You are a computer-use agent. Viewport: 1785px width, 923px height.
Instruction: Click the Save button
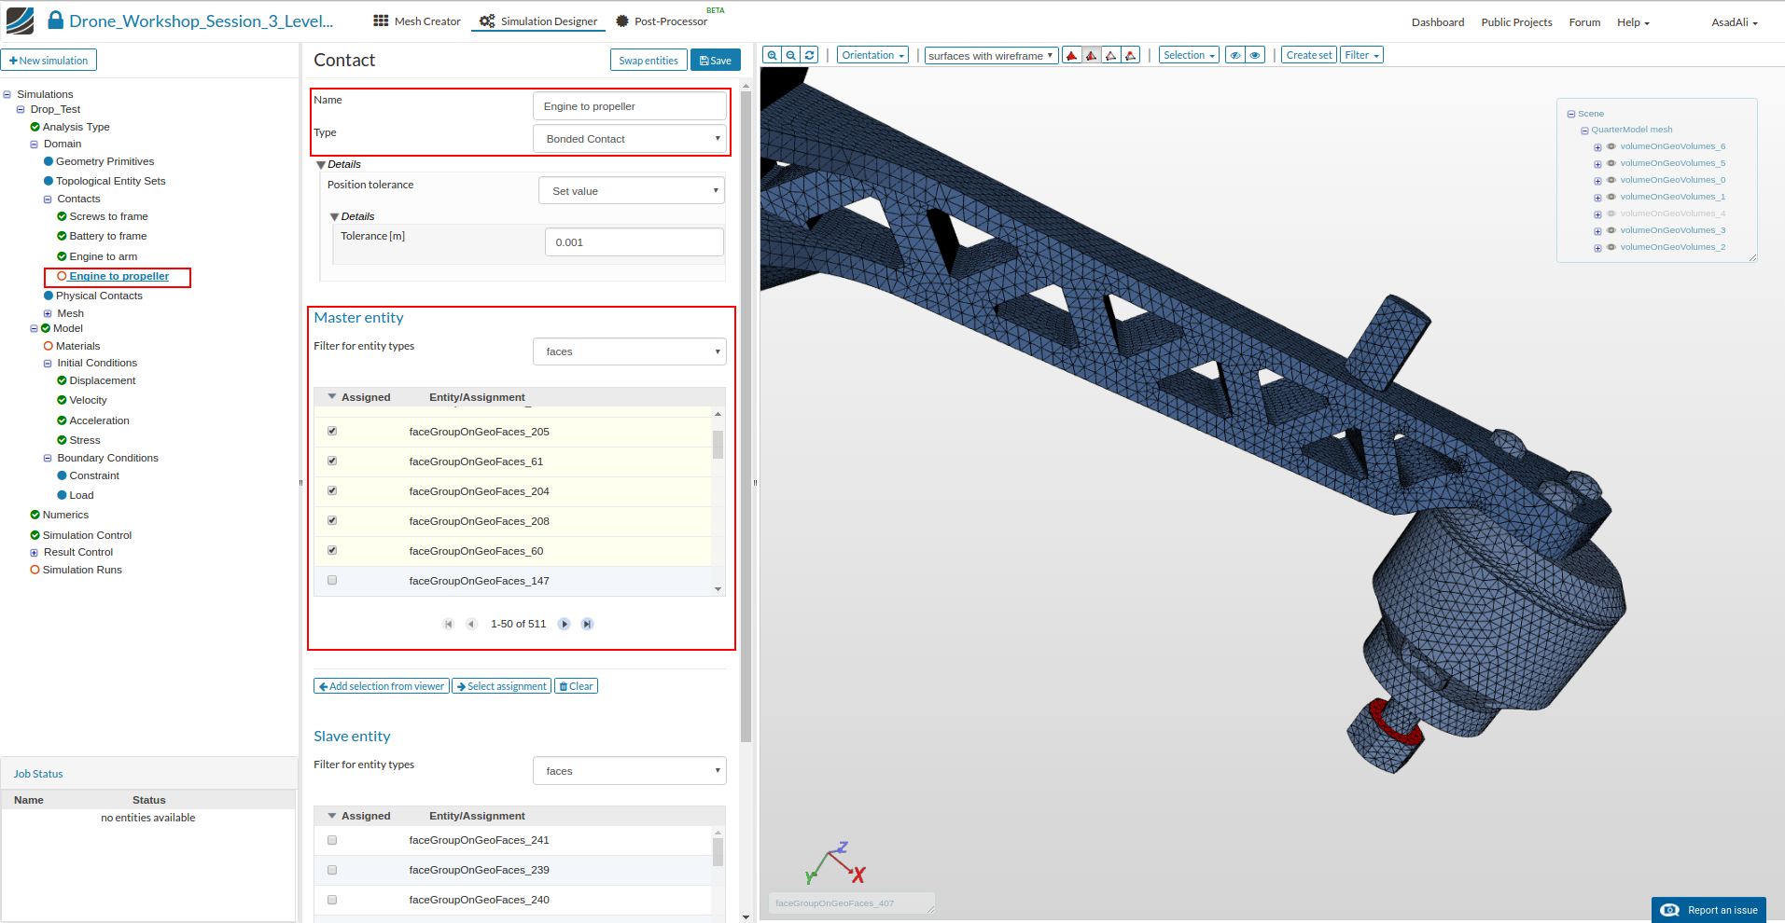716,61
